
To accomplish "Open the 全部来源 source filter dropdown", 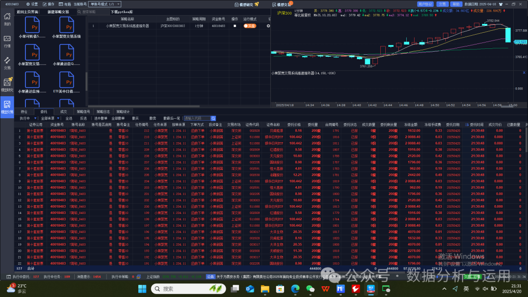I will pyautogui.click(x=50, y=118).
